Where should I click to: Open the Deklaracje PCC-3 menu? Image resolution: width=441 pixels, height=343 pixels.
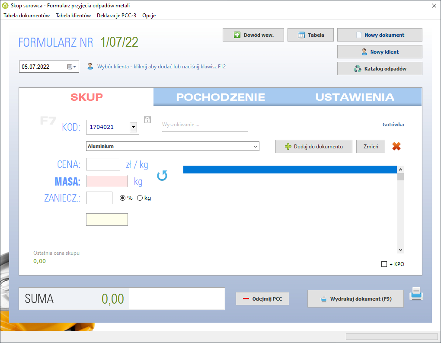[116, 16]
